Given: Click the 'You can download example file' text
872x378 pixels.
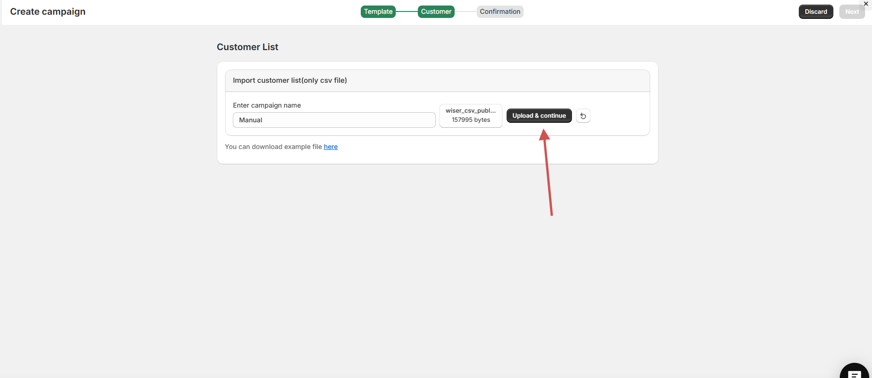Looking at the screenshot, I should tap(273, 147).
